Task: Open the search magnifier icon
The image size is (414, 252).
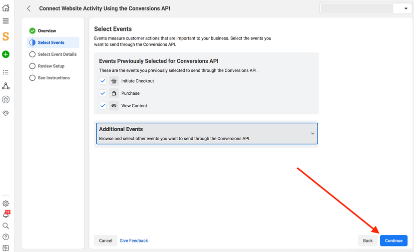Action: 6,226
